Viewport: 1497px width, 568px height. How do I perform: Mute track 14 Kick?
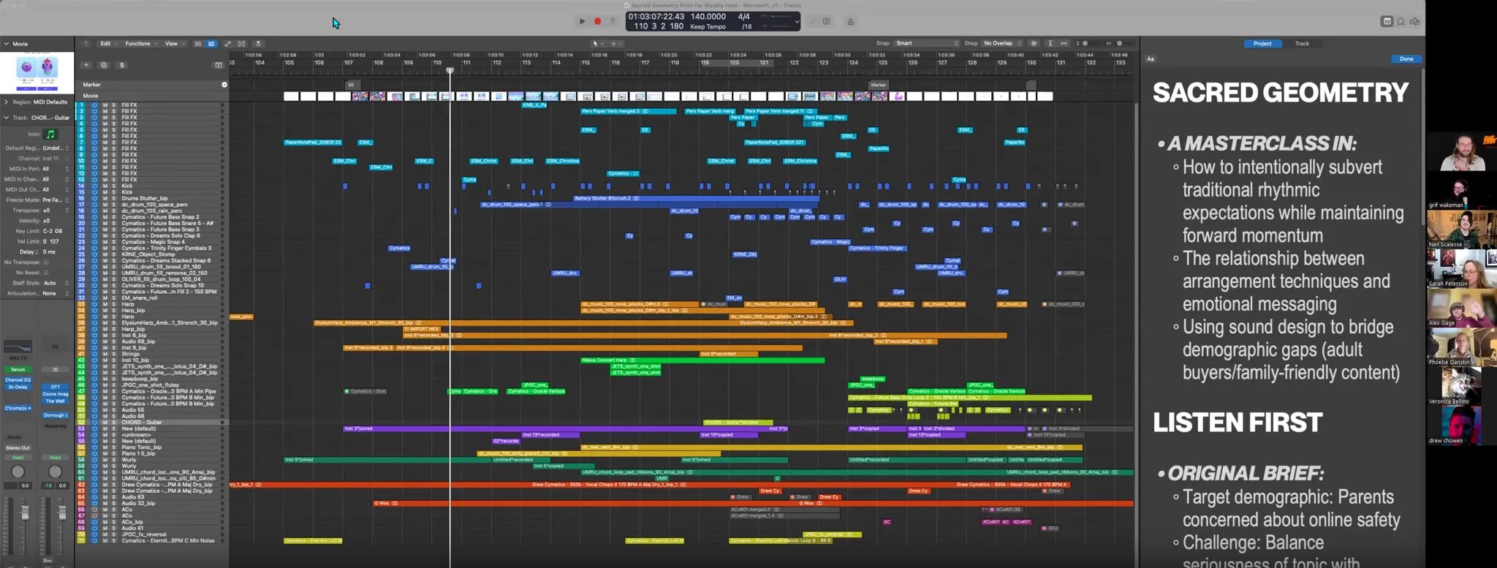tap(105, 186)
